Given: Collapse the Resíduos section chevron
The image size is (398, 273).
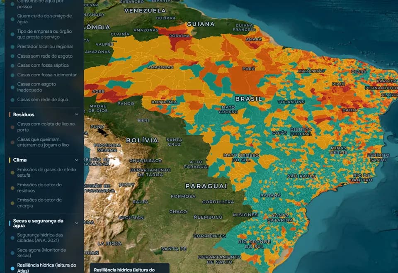Looking at the screenshot, I should (x=76, y=115).
